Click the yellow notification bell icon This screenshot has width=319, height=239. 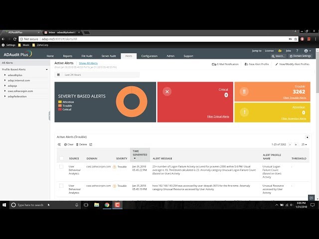tap(280, 51)
